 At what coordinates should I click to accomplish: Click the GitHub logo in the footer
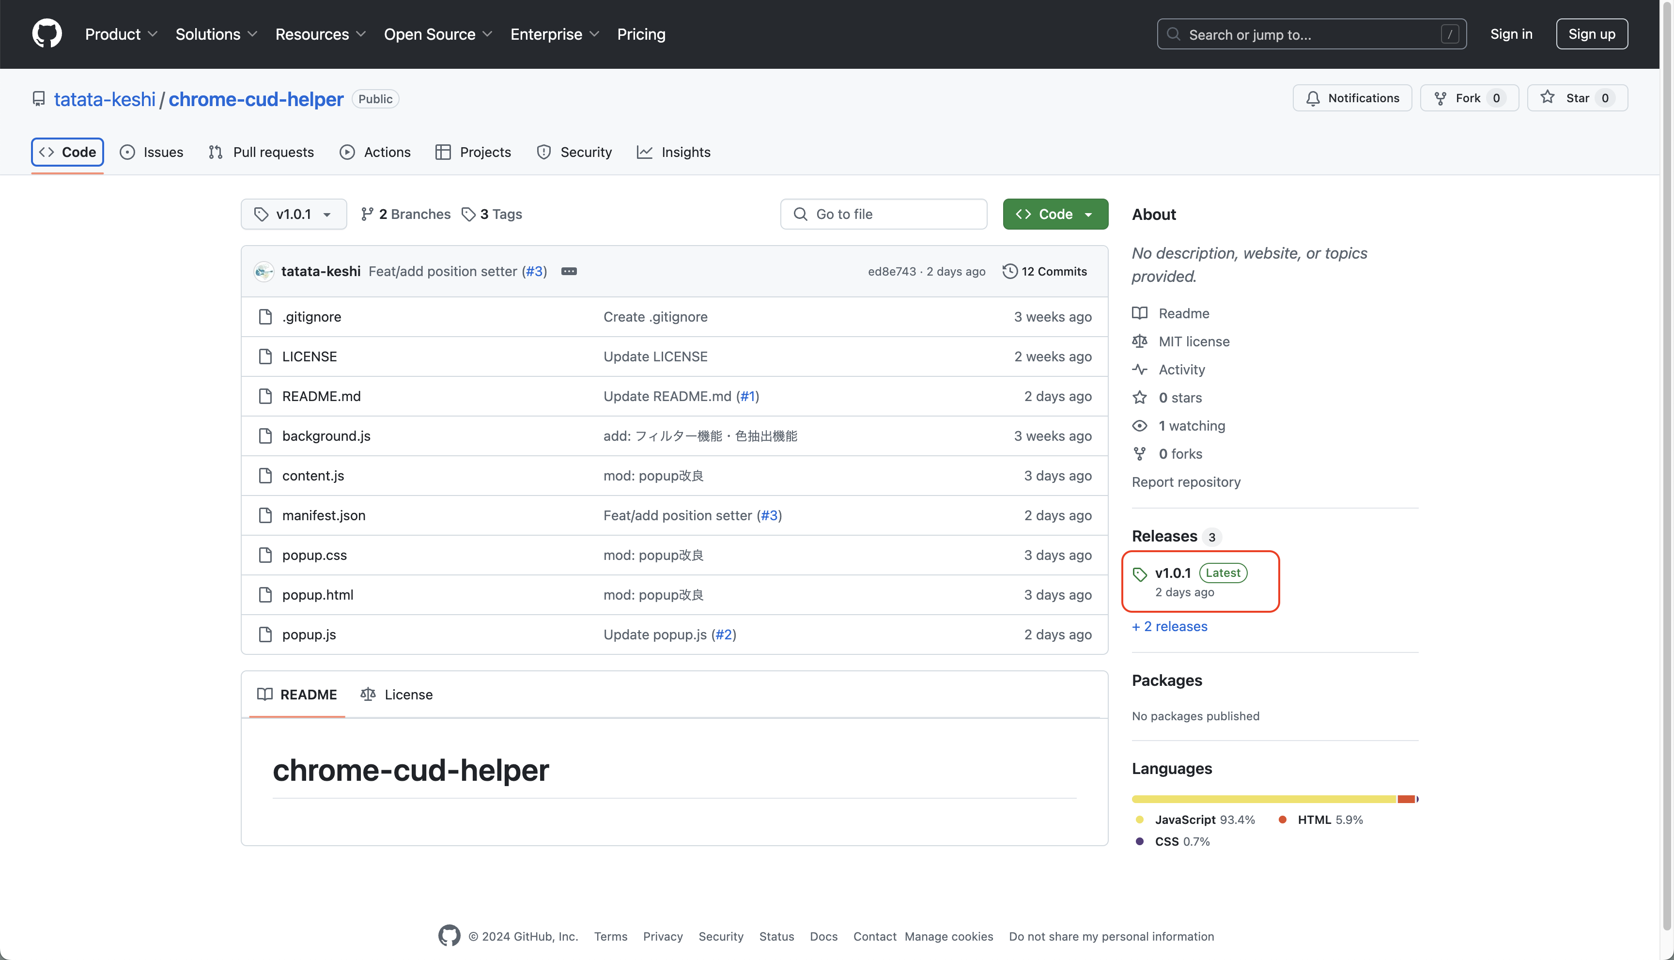point(449,936)
